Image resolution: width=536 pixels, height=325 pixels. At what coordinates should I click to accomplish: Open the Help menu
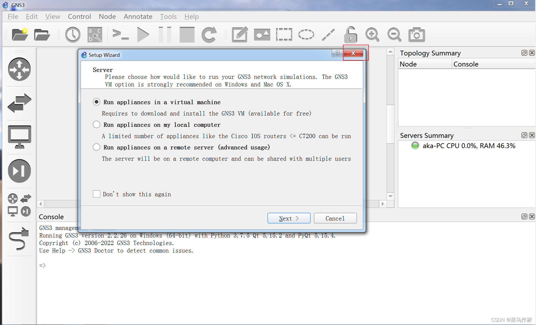tap(191, 16)
